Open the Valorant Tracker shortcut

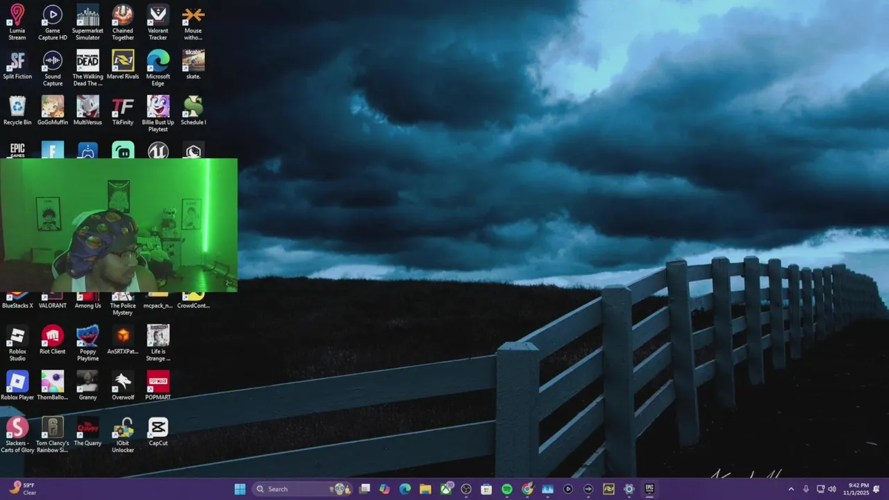158,22
